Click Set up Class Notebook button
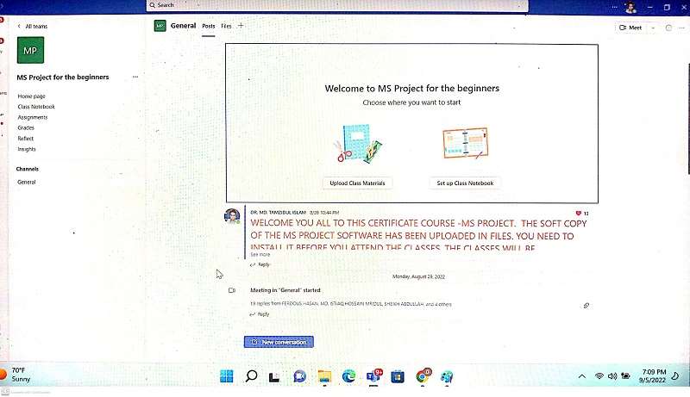The width and height of the screenshot is (690, 397). click(x=465, y=183)
